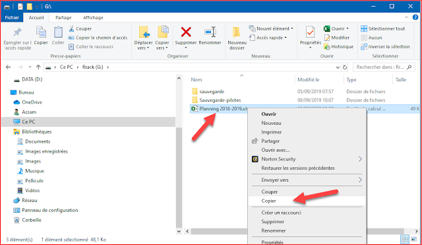The width and height of the screenshot is (422, 245).
Task: Open Vidéos library
Action: pos(32,191)
